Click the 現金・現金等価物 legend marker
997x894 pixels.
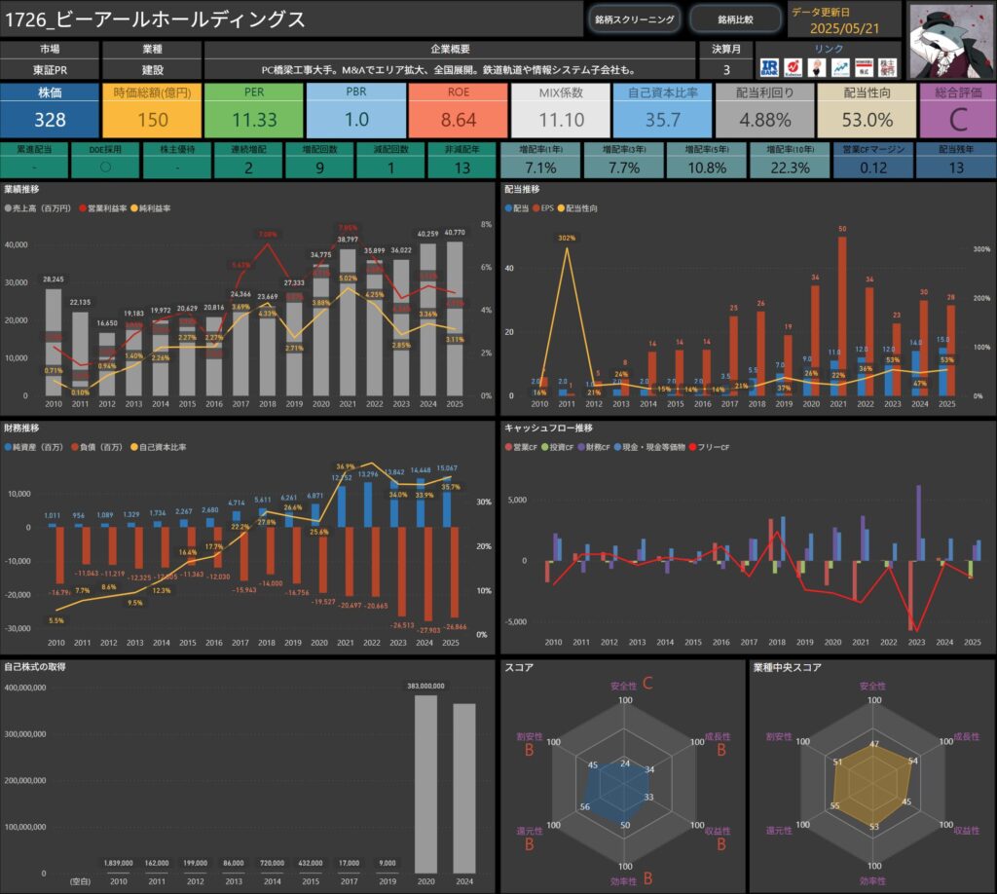pyautogui.click(x=617, y=448)
